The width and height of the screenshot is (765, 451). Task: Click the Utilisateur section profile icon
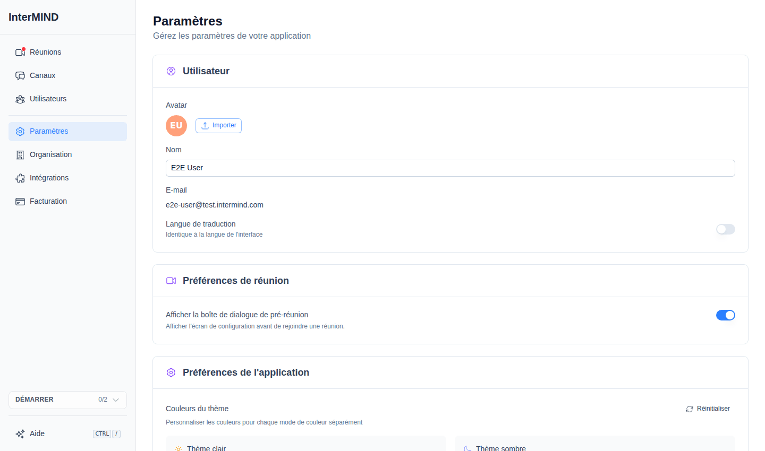pos(171,71)
